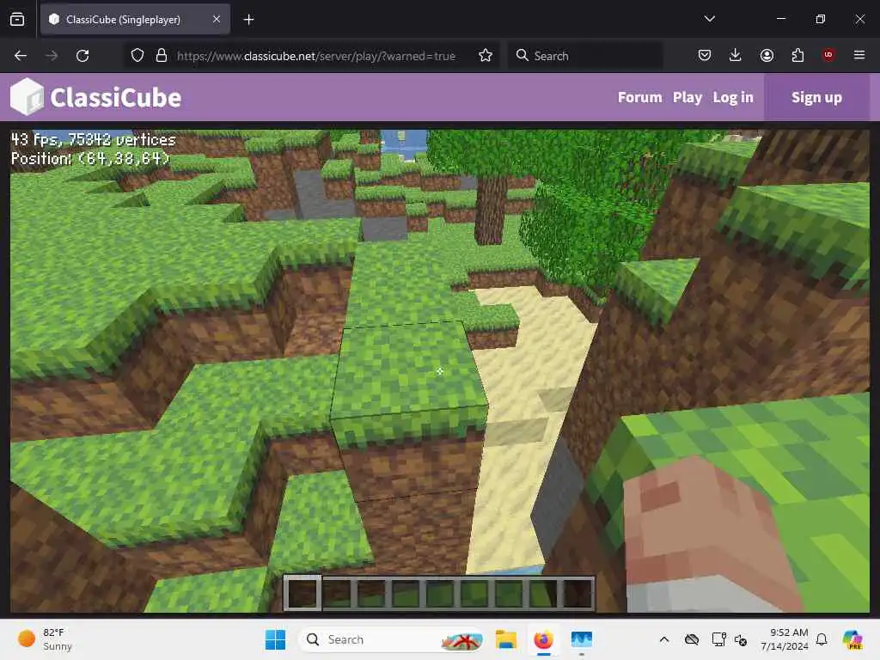Select the seventh hotbar slot
The image size is (880, 660).
(x=508, y=593)
